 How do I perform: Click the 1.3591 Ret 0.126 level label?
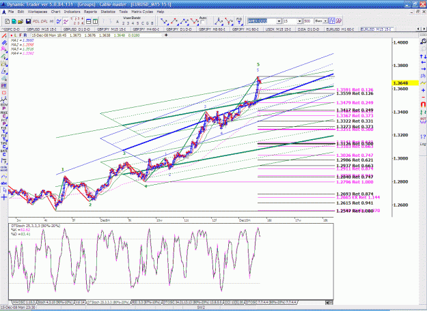point(355,90)
